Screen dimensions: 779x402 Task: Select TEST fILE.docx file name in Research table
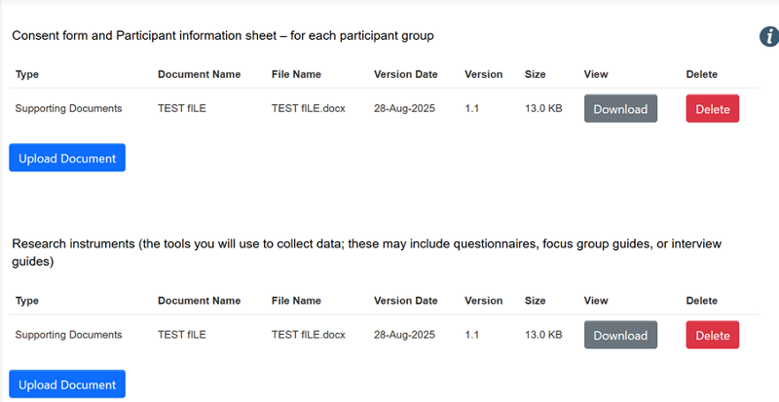point(308,335)
